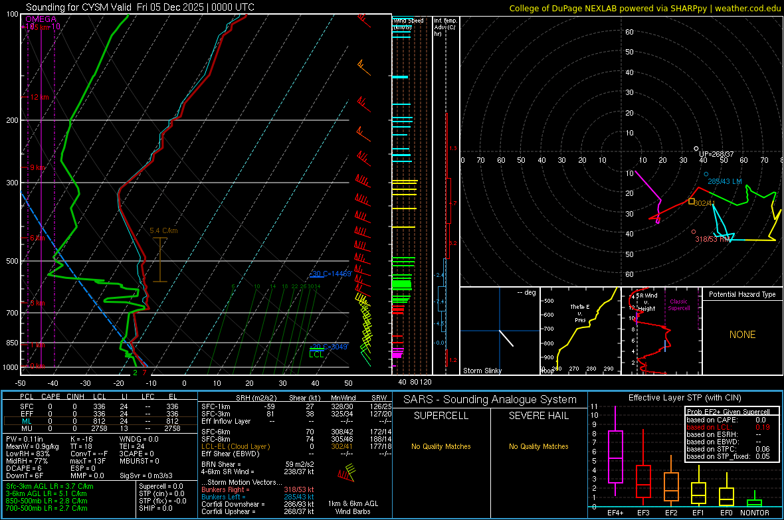This screenshot has height=520, width=784.
Task: Click the 285/43 LM label
Action: [x=724, y=181]
